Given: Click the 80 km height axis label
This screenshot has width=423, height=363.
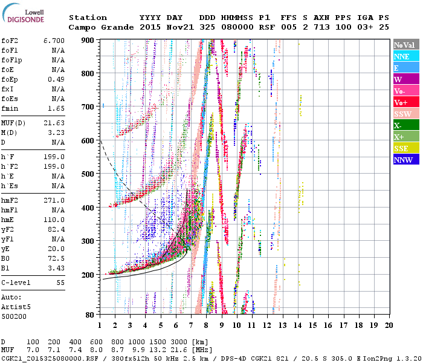Looking at the screenshot, I should point(90,315).
